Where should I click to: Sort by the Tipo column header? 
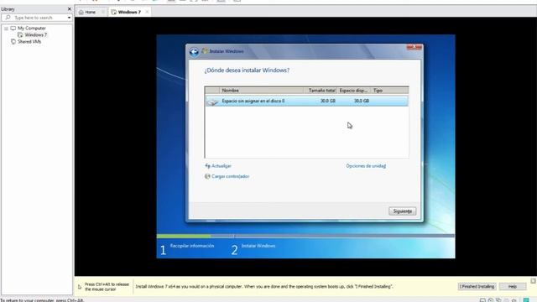point(389,91)
